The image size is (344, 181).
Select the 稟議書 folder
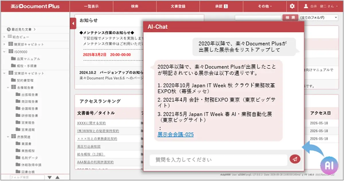[26, 144]
